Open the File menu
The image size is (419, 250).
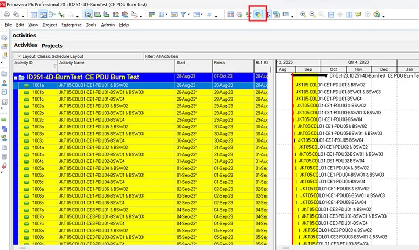8,25
